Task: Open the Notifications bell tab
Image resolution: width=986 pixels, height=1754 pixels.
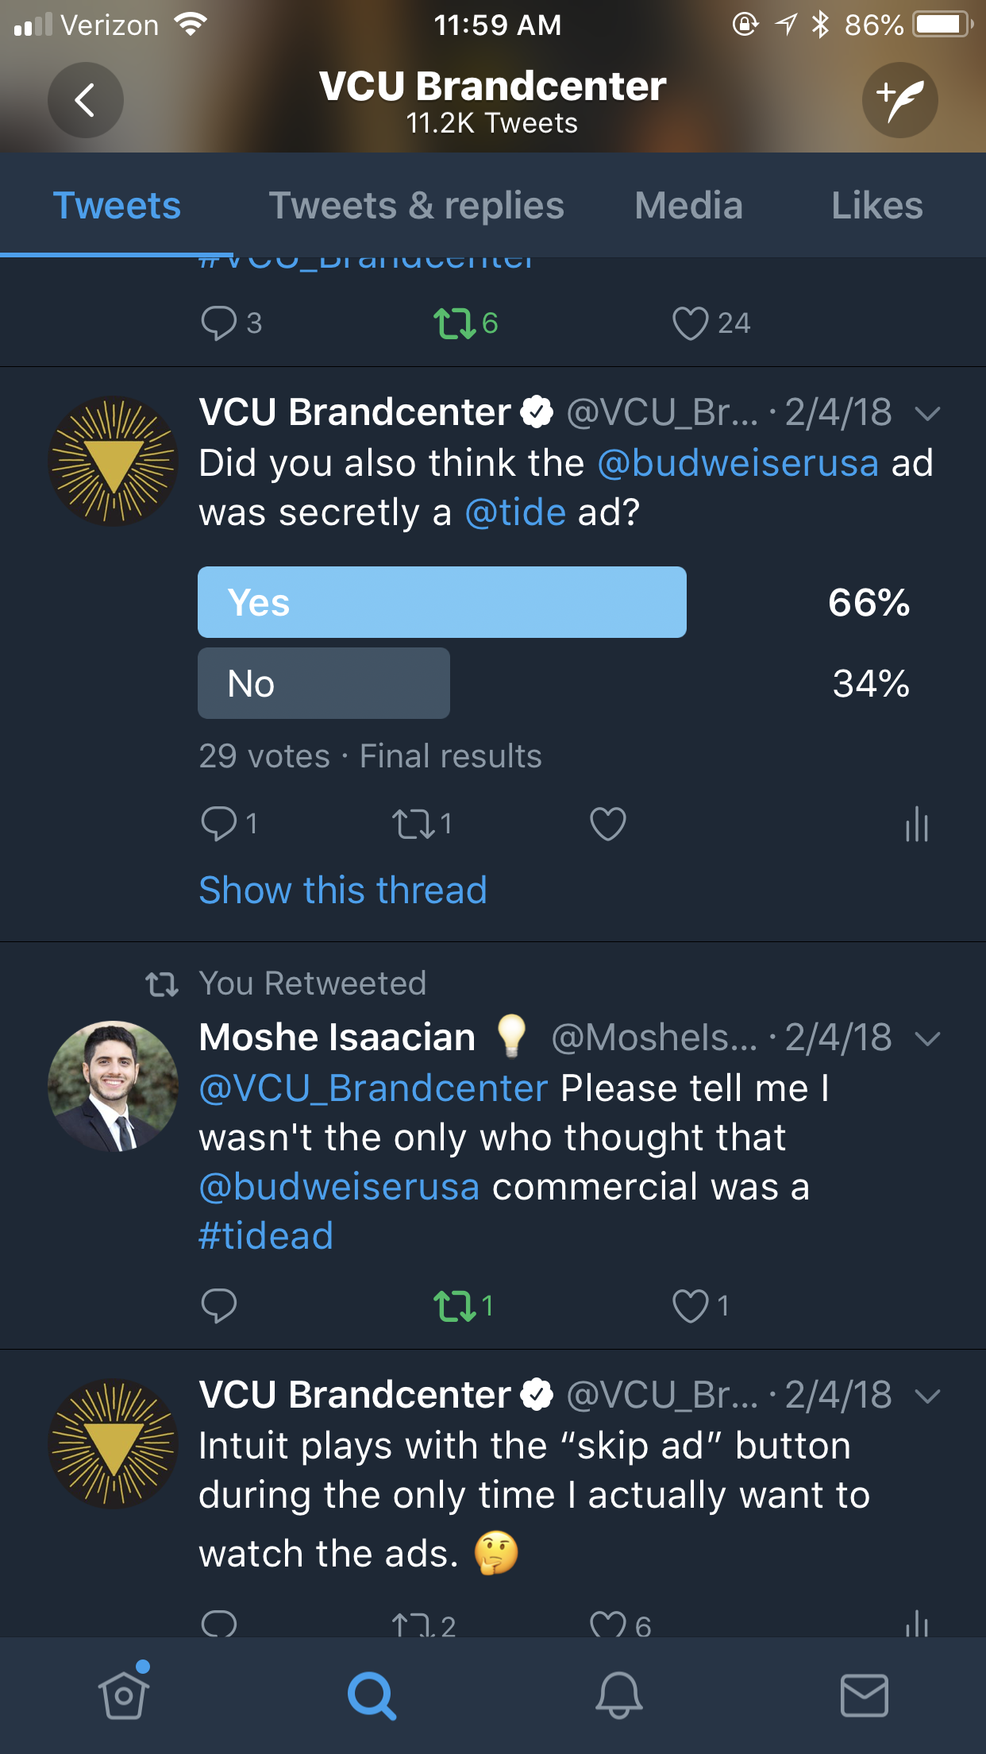Action: point(618,1694)
